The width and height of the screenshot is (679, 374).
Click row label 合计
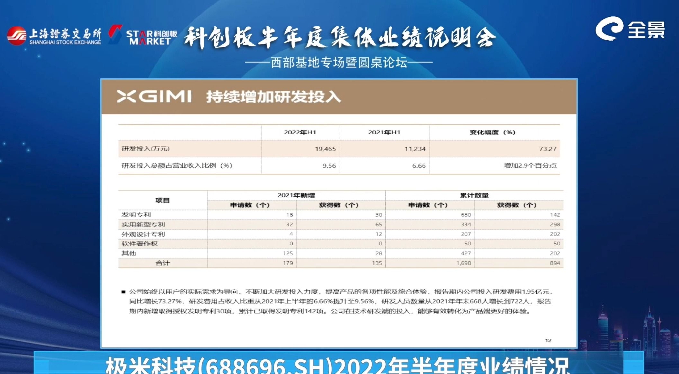click(162, 263)
